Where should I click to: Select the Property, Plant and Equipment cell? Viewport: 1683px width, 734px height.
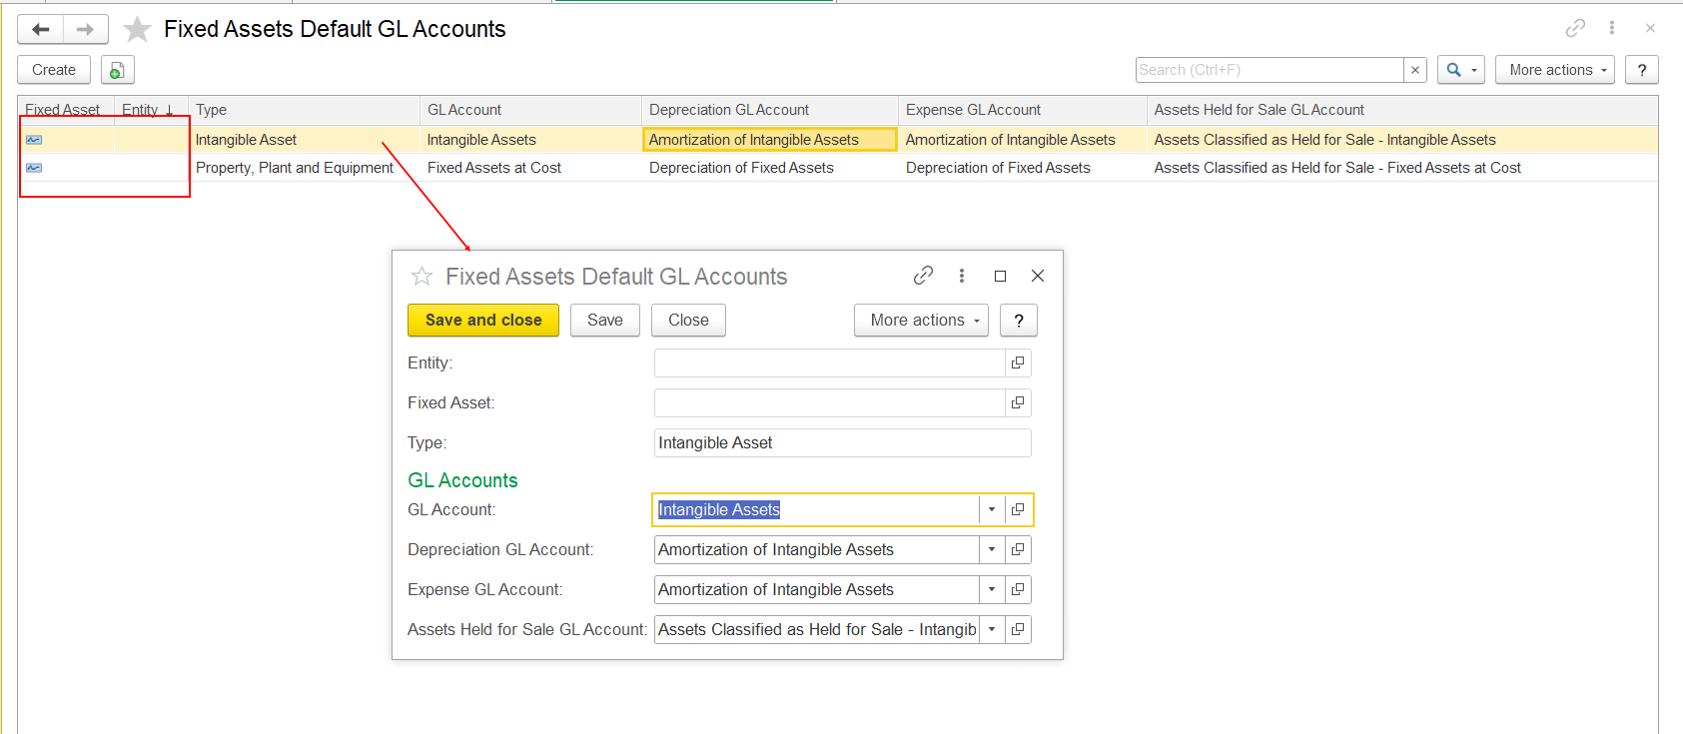304,168
